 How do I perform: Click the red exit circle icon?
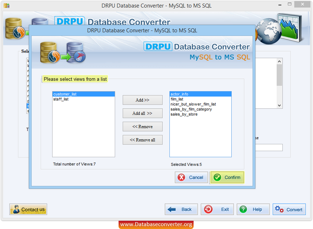[208, 209]
